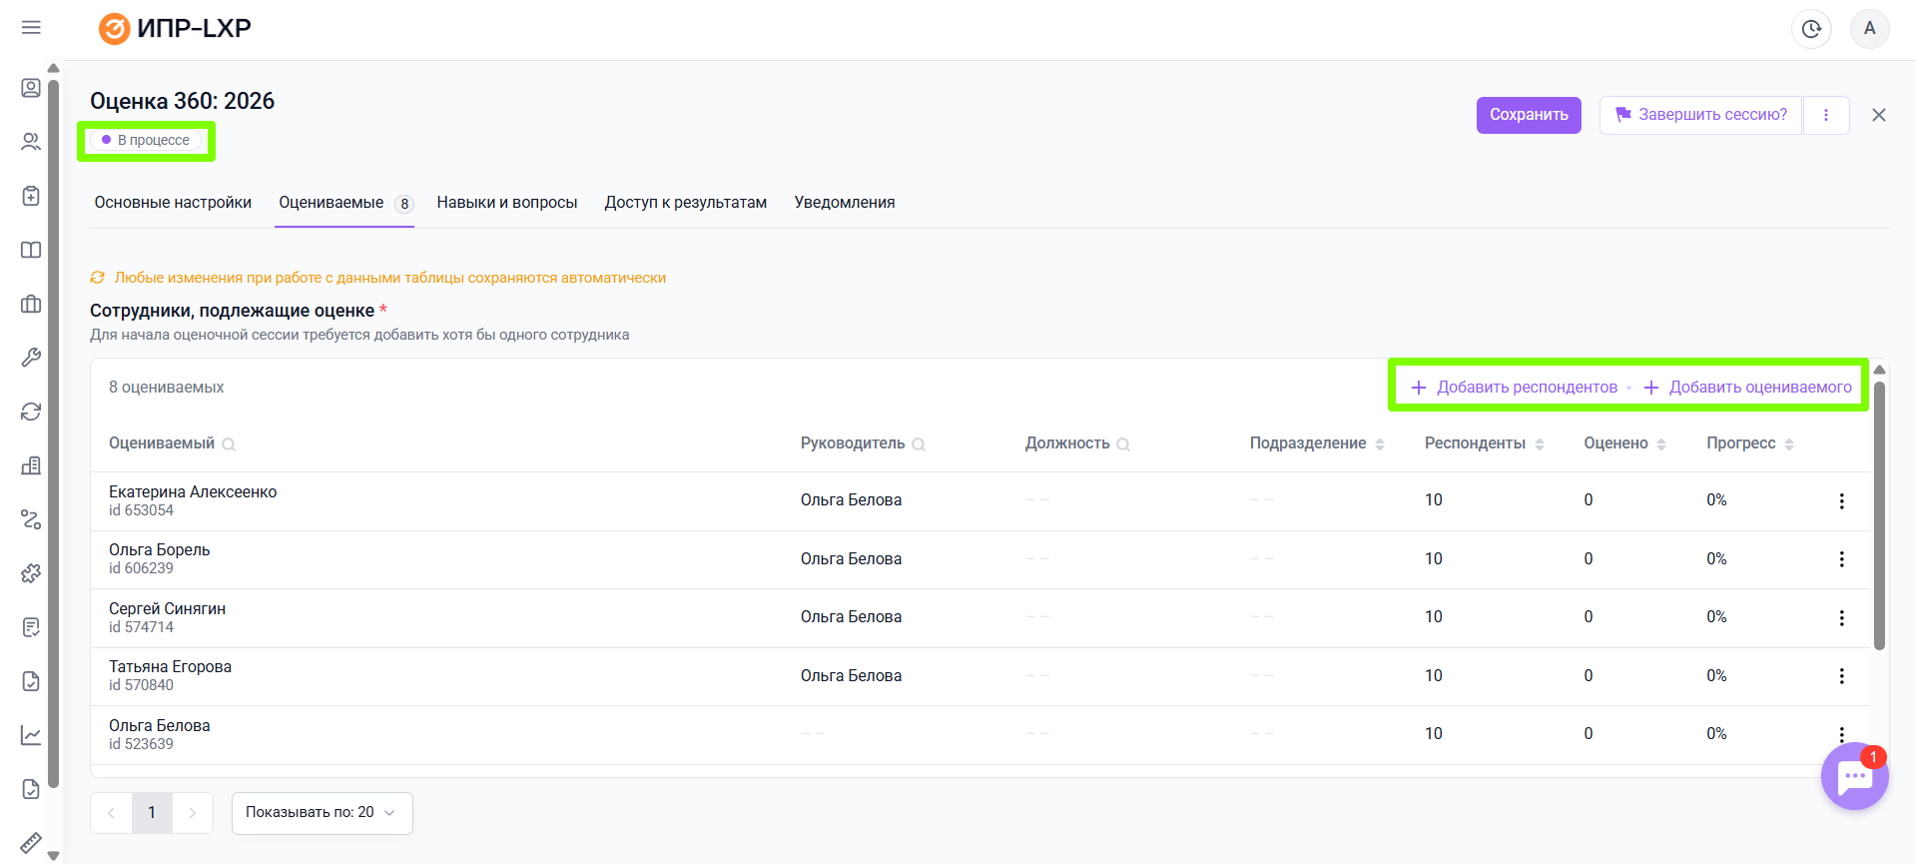Viewport: 1916px width, 864px height.
Task: Click the puzzle piece icon in sidebar
Action: [x=31, y=573]
